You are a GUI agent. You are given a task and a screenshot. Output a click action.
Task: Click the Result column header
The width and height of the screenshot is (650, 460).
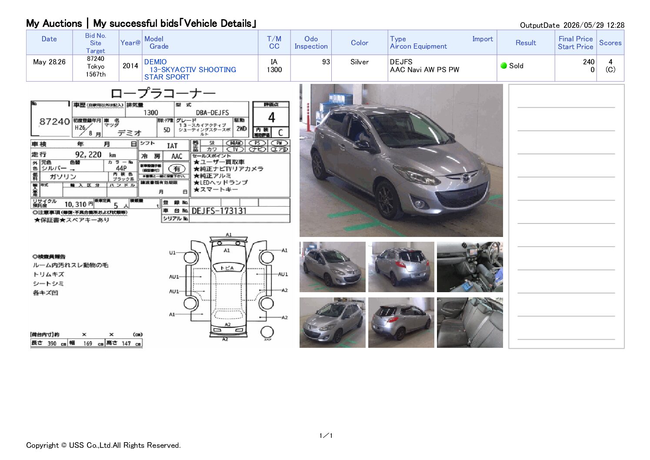pos(526,43)
